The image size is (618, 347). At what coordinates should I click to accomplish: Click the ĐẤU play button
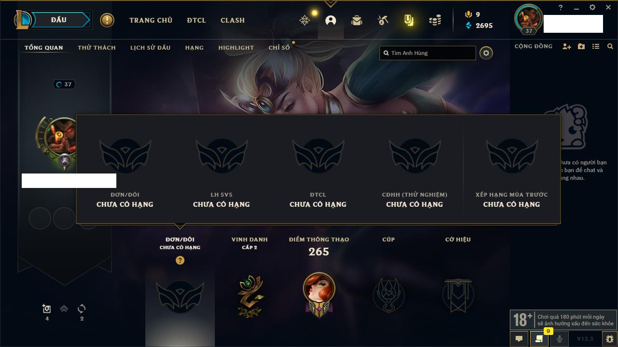tap(59, 20)
